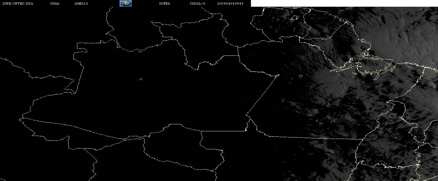Click the INFRA channel type label

164,4
